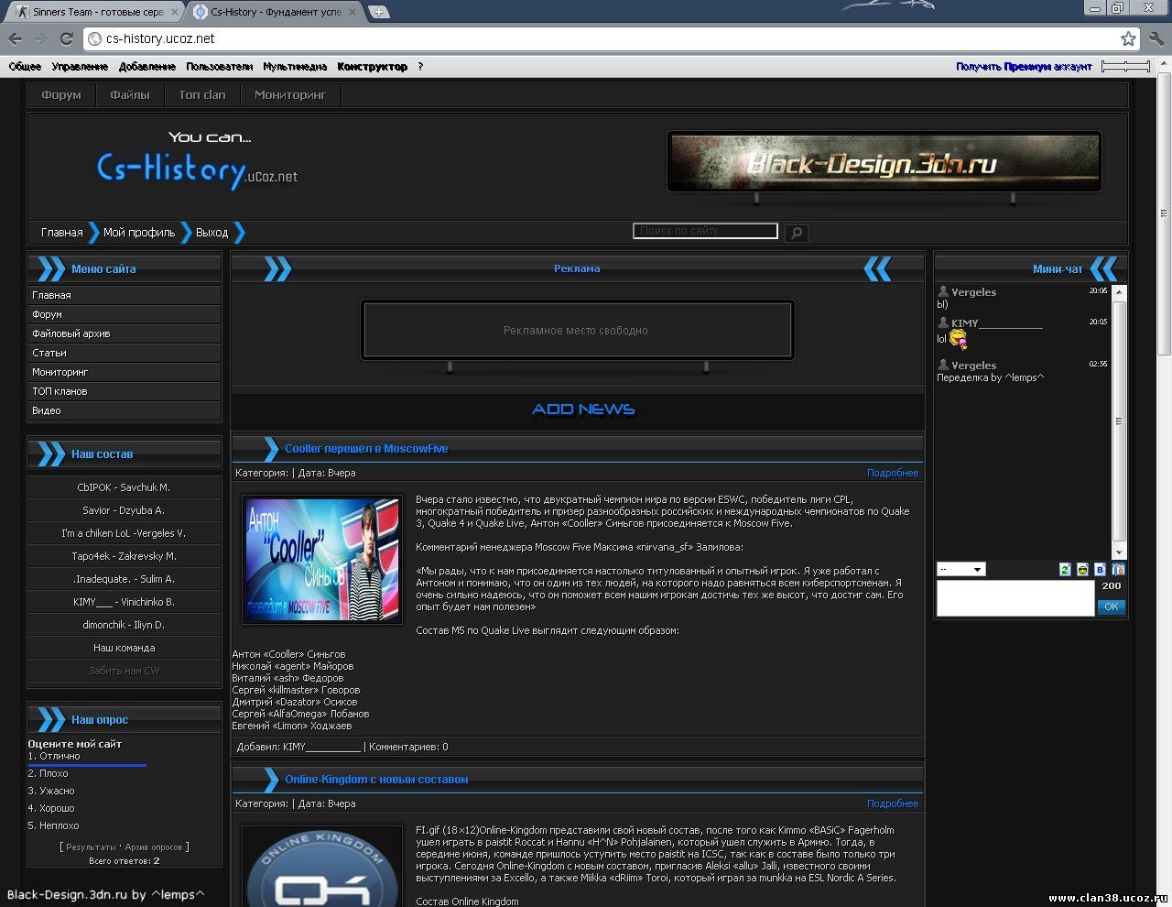This screenshot has width=1172, height=907.
Task: Click the smiley emoticon in KIMY's message
Action: (958, 340)
